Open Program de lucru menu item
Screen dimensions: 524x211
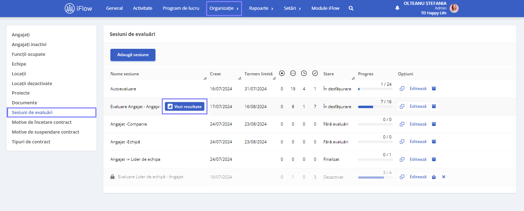181,8
